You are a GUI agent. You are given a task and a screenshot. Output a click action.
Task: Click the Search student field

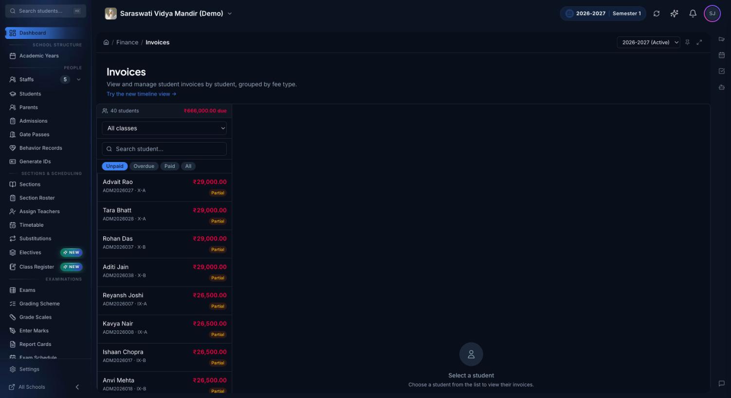pos(164,149)
